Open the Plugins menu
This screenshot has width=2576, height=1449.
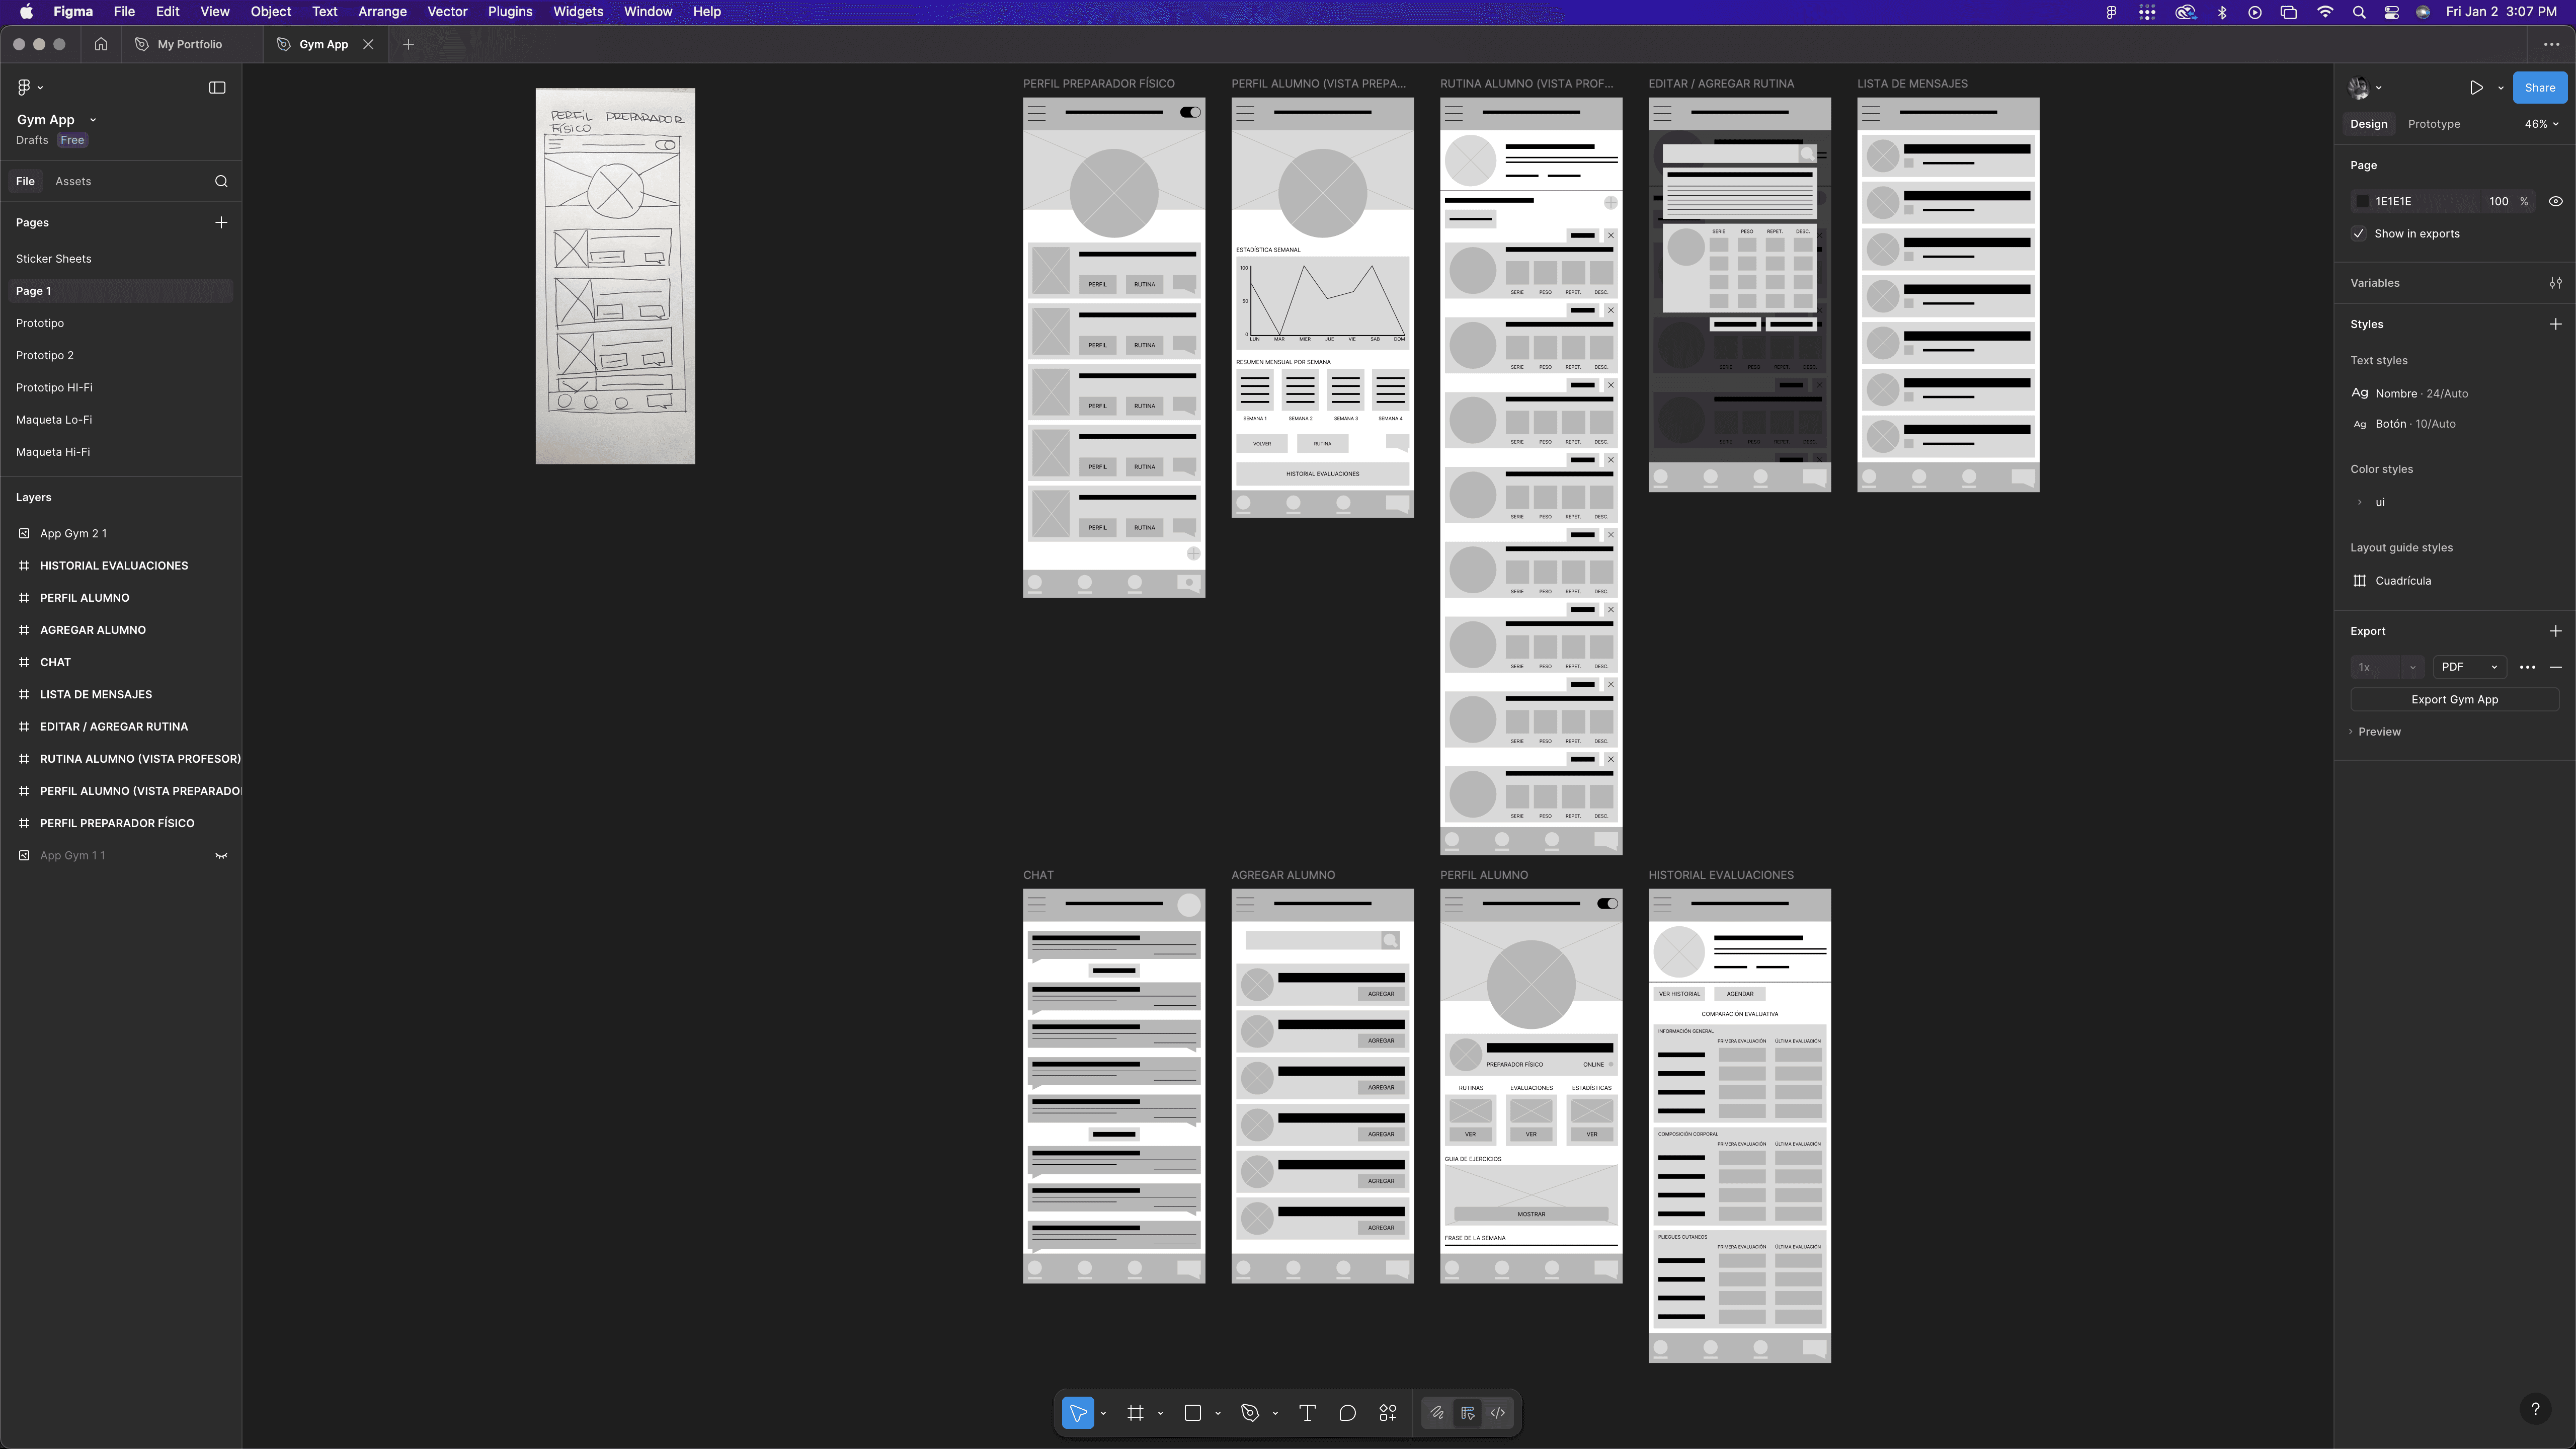(x=509, y=12)
